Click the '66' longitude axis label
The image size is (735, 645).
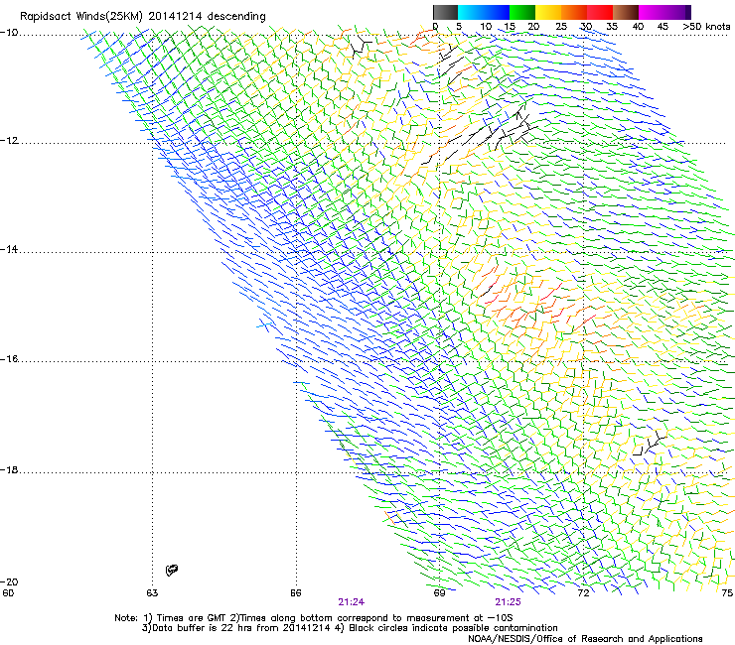point(295,593)
